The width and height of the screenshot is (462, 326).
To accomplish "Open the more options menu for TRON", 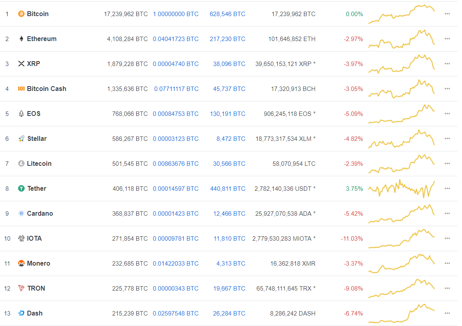I will (x=447, y=288).
